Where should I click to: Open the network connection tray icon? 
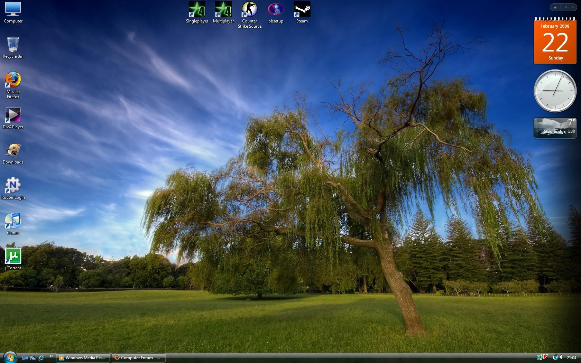[555, 357]
